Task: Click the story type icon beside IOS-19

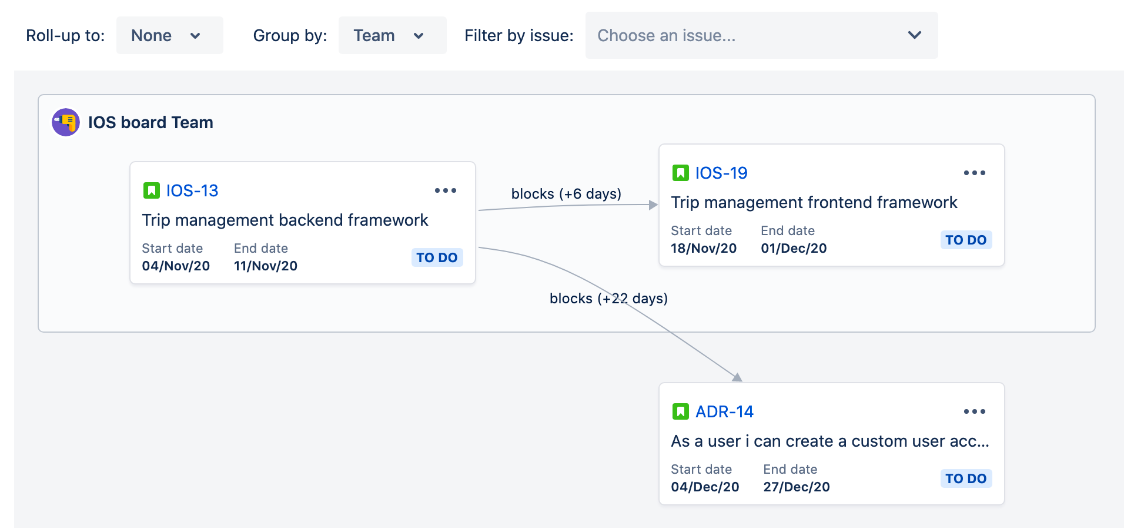Action: tap(681, 173)
